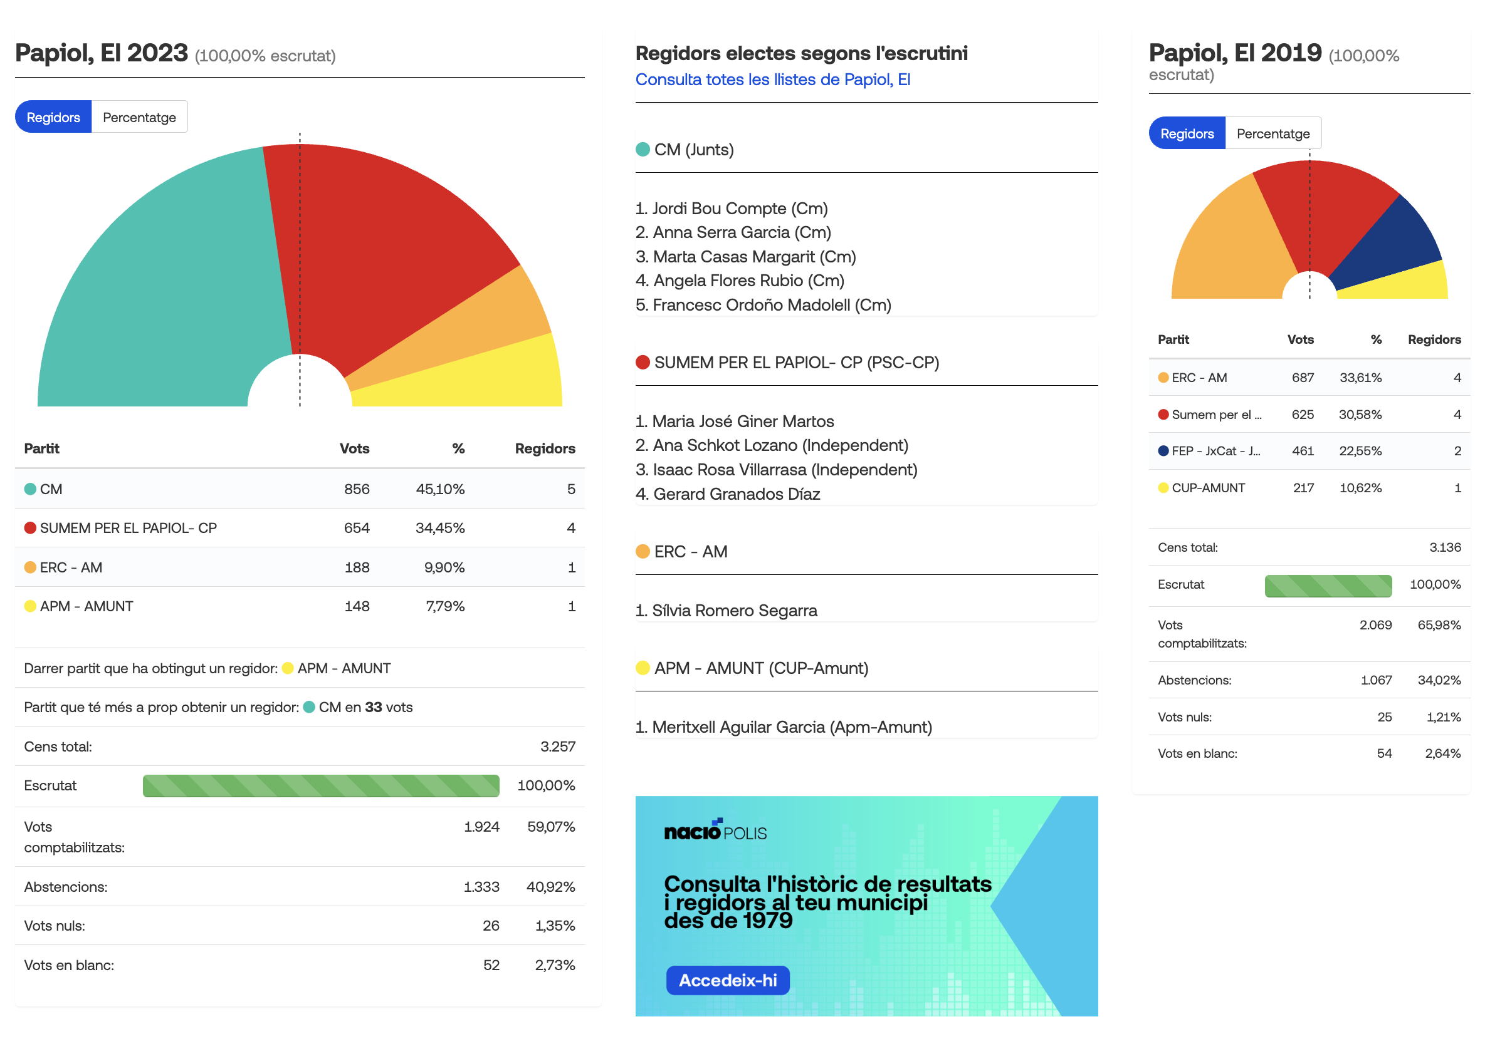1485x1044 pixels.
Task: Click the orange dot beside ERC - AM in the 2019 table
Action: (1163, 377)
